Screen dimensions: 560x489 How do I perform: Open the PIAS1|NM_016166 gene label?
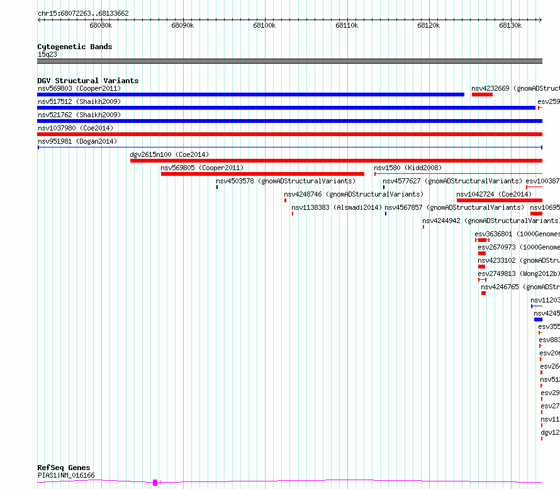[67, 475]
